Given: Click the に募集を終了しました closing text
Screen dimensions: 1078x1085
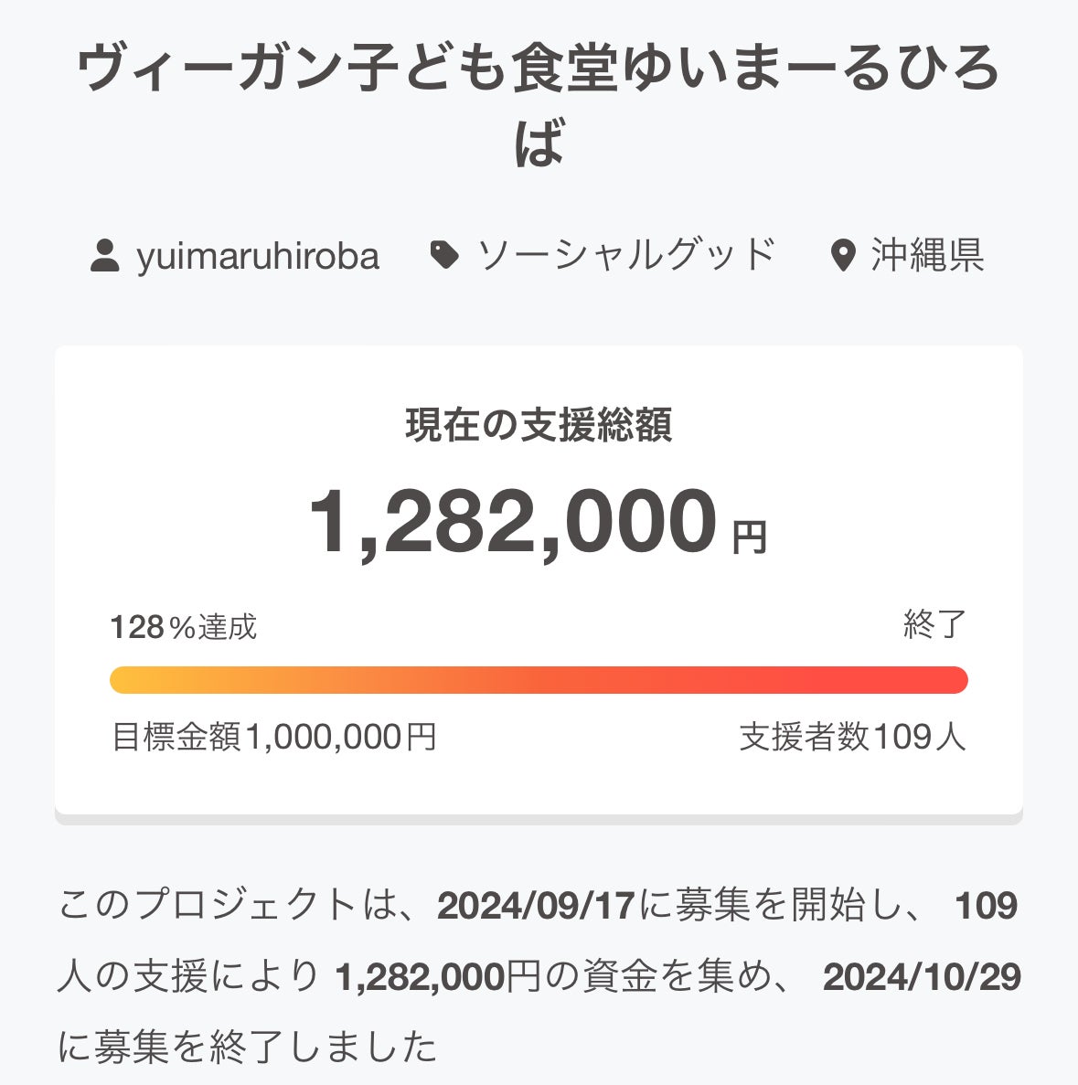Looking at the screenshot, I should (248, 1048).
